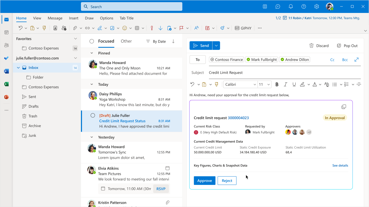Open the To Do checkmark app

pyautogui.click(x=6, y=58)
